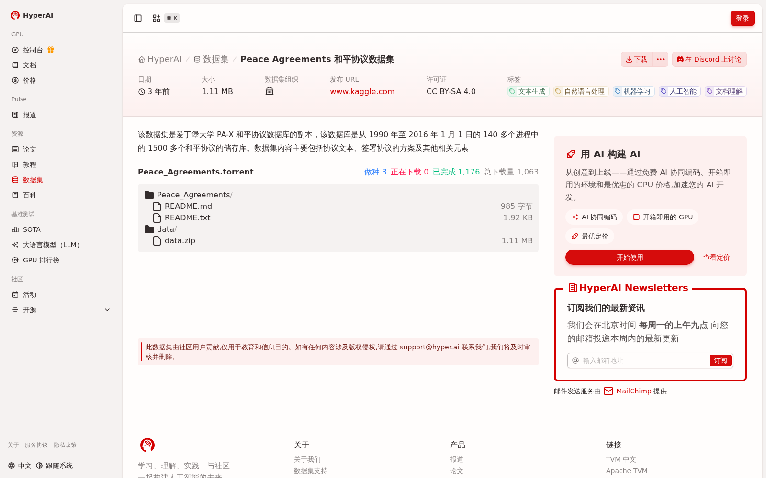Viewport: 766px width, 478px height.
Task: Open Apache TVM footer link
Action: click(627, 471)
